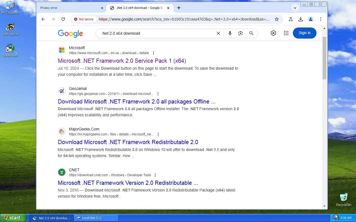Image resolution: width=356 pixels, height=222 pixels.
Task: Click the 'Jul 15, 2024' result snippet
Action: point(148,71)
